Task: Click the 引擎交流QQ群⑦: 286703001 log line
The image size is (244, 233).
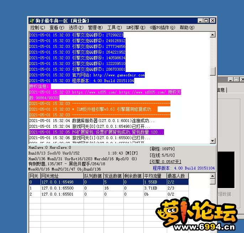Action: 77,69
